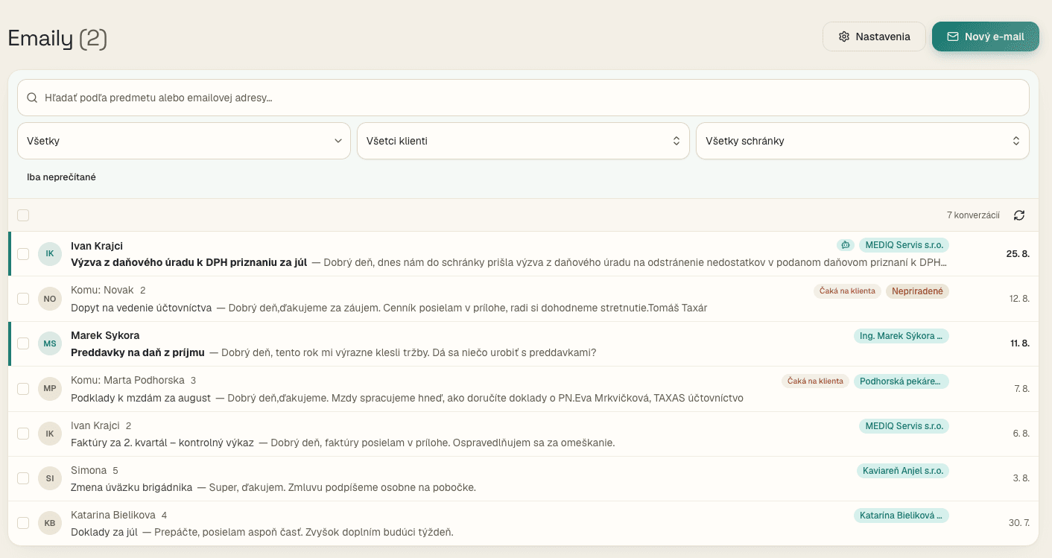Click Čaká na klienta tag on Novak's email

(x=847, y=291)
